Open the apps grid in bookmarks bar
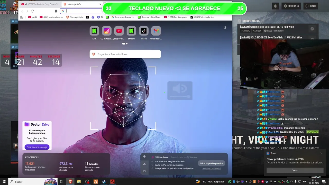Image resolution: width=329 pixels, height=185 pixels. pos(22,17)
